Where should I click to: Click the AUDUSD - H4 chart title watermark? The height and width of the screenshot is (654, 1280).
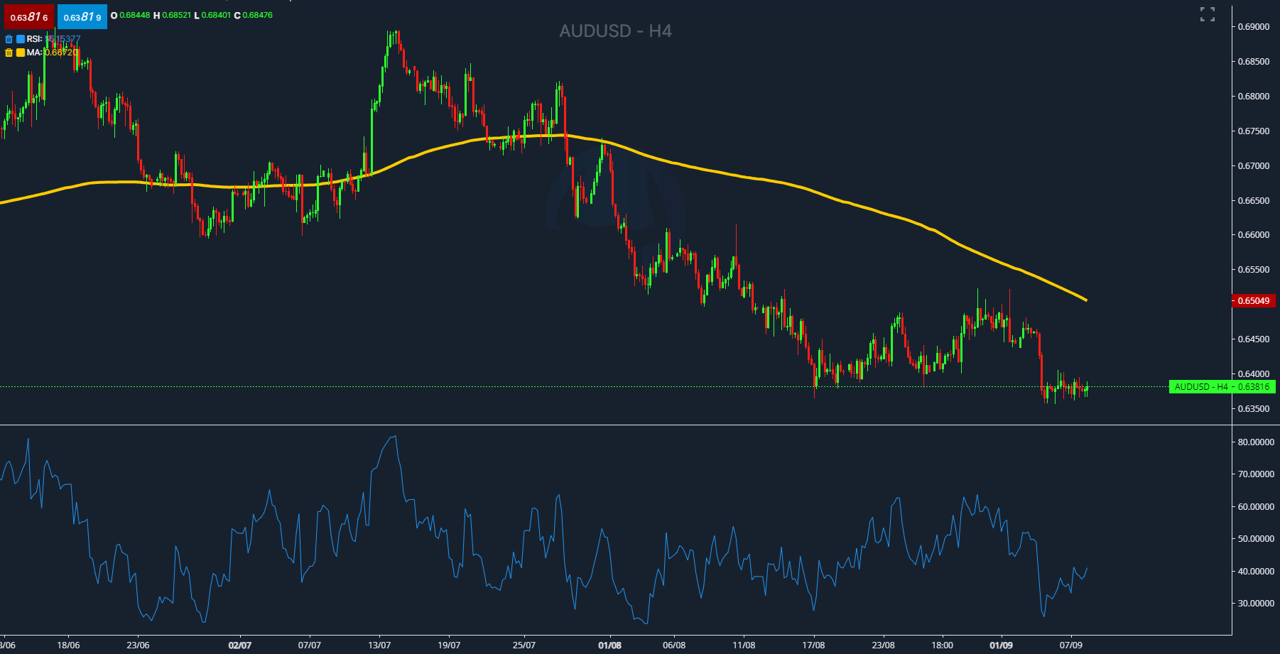(615, 31)
